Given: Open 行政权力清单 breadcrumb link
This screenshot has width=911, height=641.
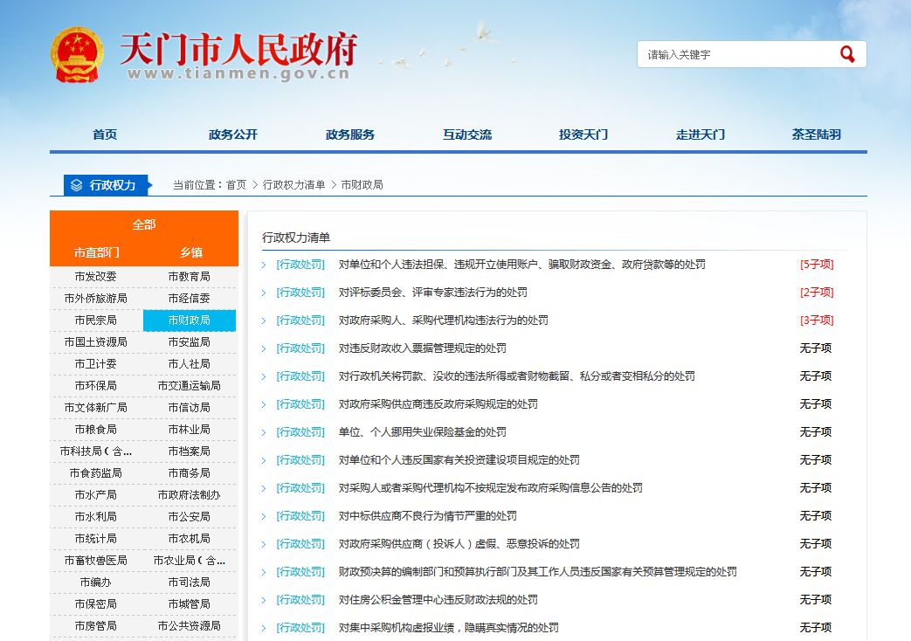Looking at the screenshot, I should tap(293, 185).
